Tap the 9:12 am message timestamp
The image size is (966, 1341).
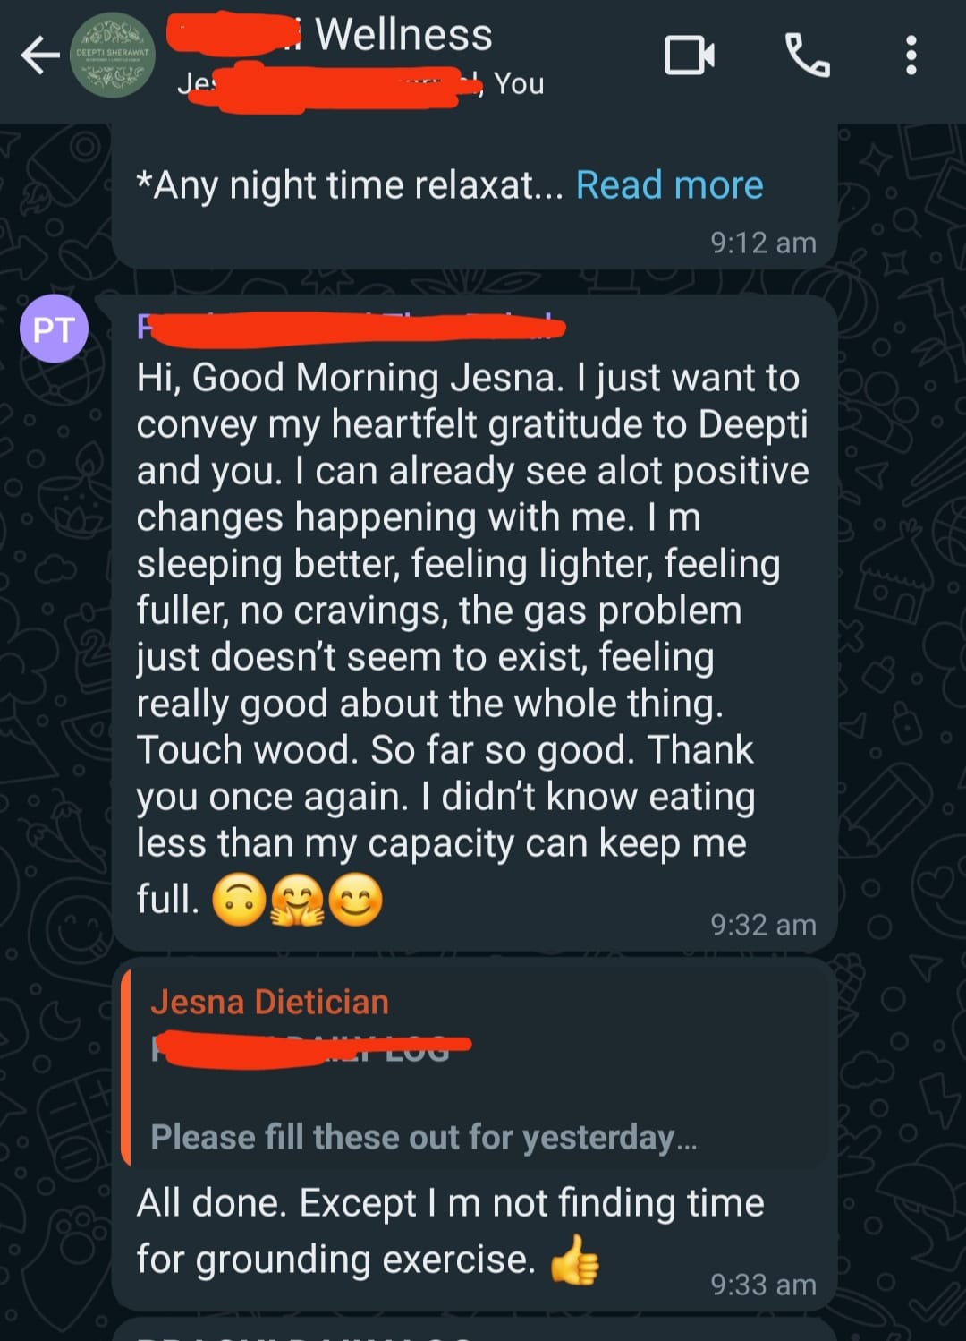click(x=763, y=243)
